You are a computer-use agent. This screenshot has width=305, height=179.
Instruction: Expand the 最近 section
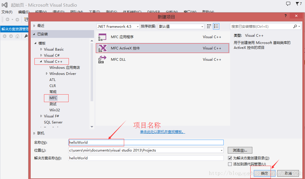[x=34, y=26]
